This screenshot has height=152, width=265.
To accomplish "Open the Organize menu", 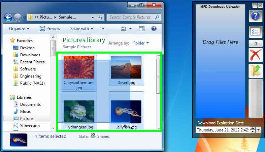I will [x=19, y=29].
